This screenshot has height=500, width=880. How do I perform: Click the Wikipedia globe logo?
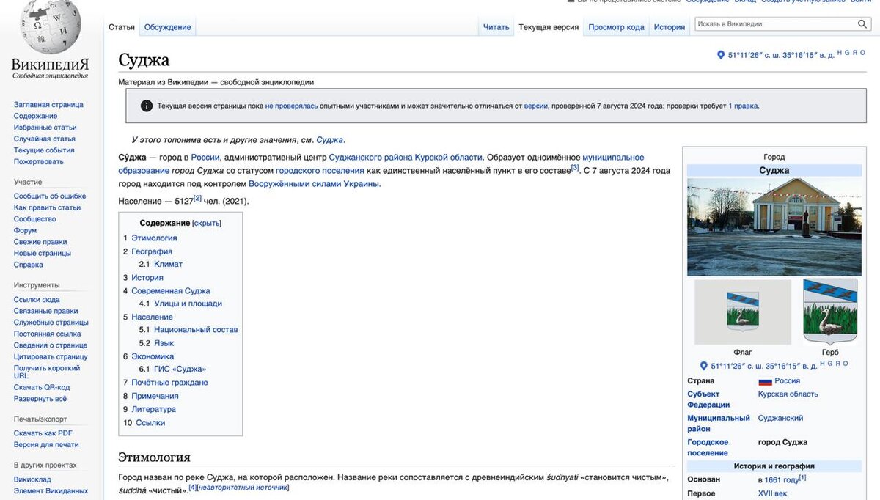tap(50, 27)
